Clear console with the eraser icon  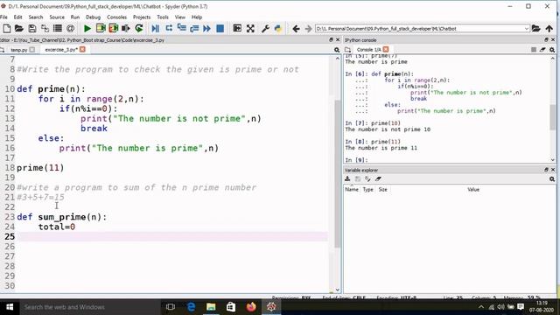[542, 50]
